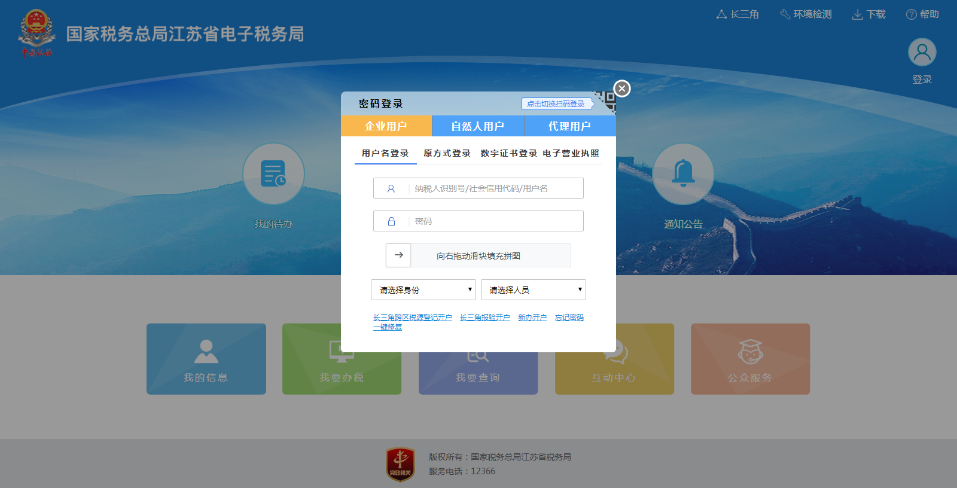Click the 版权所有 footer line
957x488 pixels.
point(500,457)
